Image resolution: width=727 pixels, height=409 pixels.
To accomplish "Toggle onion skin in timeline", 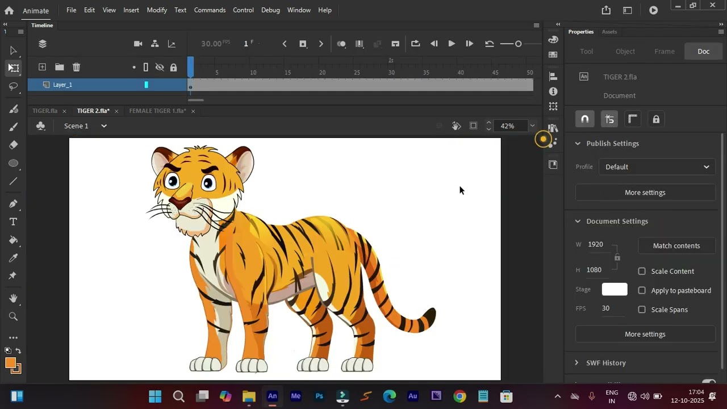I will click(341, 44).
